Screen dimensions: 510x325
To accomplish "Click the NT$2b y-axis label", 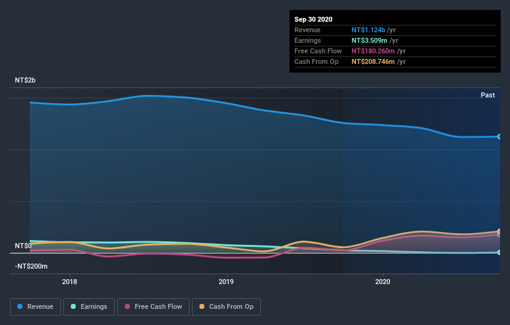I will point(25,80).
